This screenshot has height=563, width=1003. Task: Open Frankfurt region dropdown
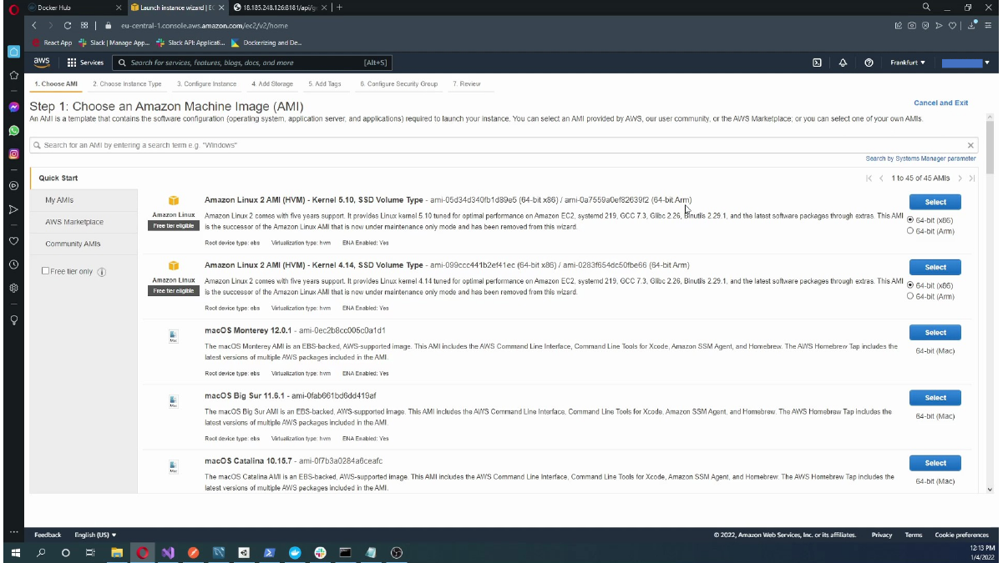(x=908, y=63)
